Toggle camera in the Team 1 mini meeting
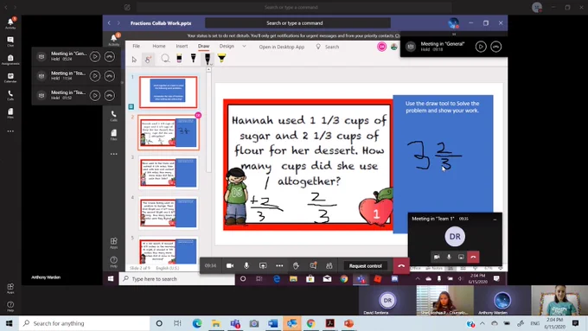The width and height of the screenshot is (588, 331). 437,258
